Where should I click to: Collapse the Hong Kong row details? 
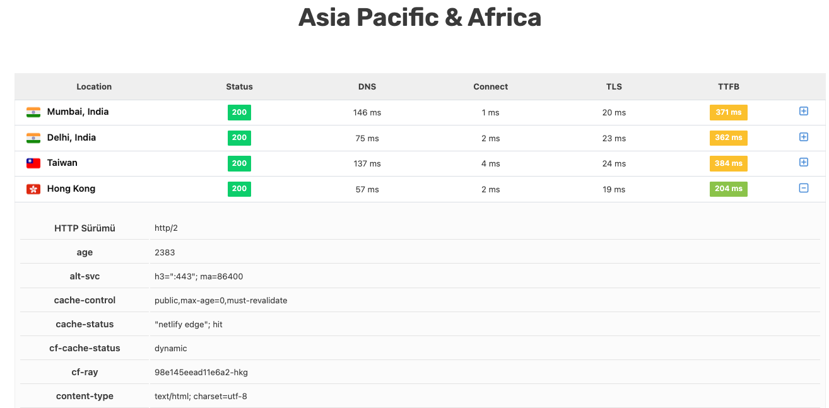click(x=804, y=188)
